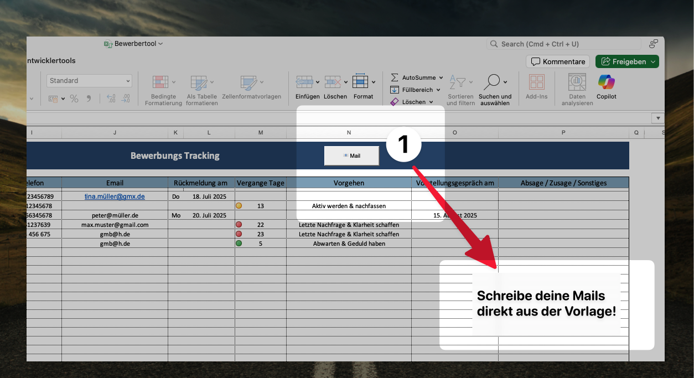Click the Vorgehen header cell

click(x=349, y=183)
